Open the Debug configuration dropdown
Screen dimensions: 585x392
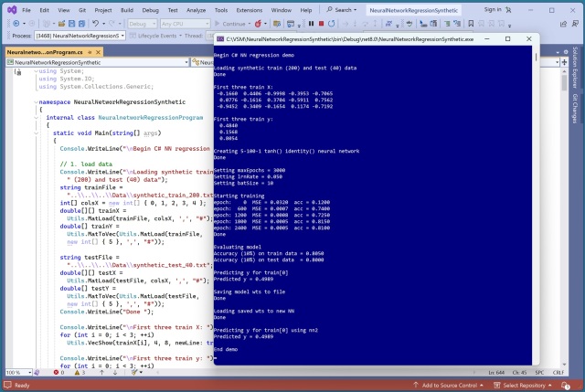pyautogui.click(x=142, y=24)
